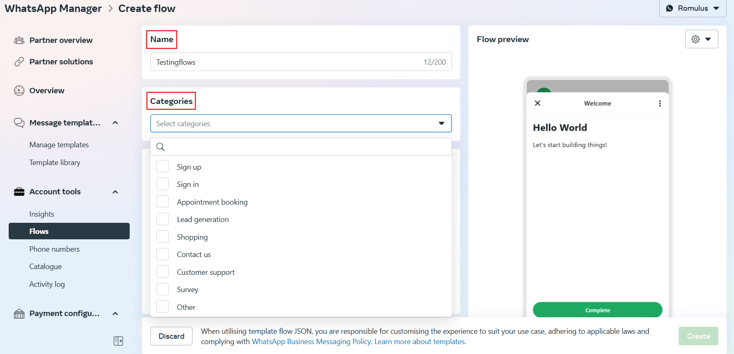Tick the Sign up category checkbox
This screenshot has width=734, height=354.
163,167
